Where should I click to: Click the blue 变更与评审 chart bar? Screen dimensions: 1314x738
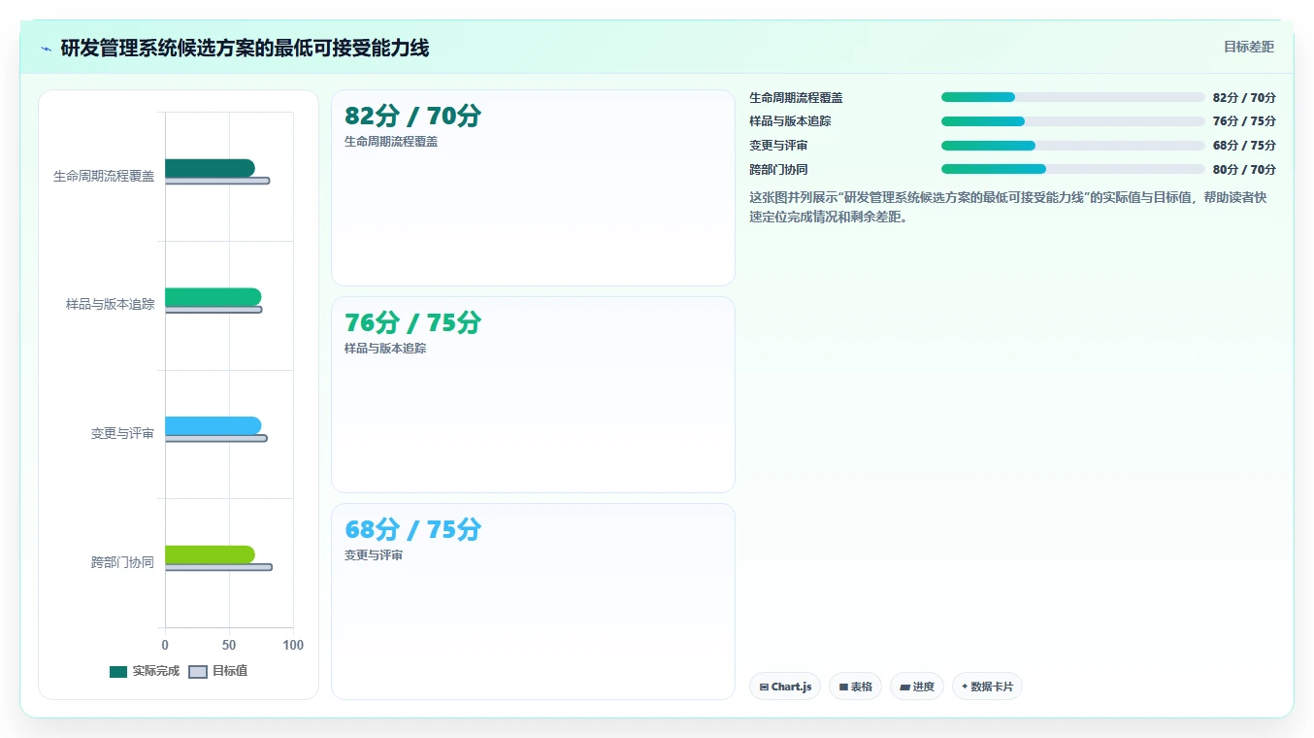(x=213, y=425)
